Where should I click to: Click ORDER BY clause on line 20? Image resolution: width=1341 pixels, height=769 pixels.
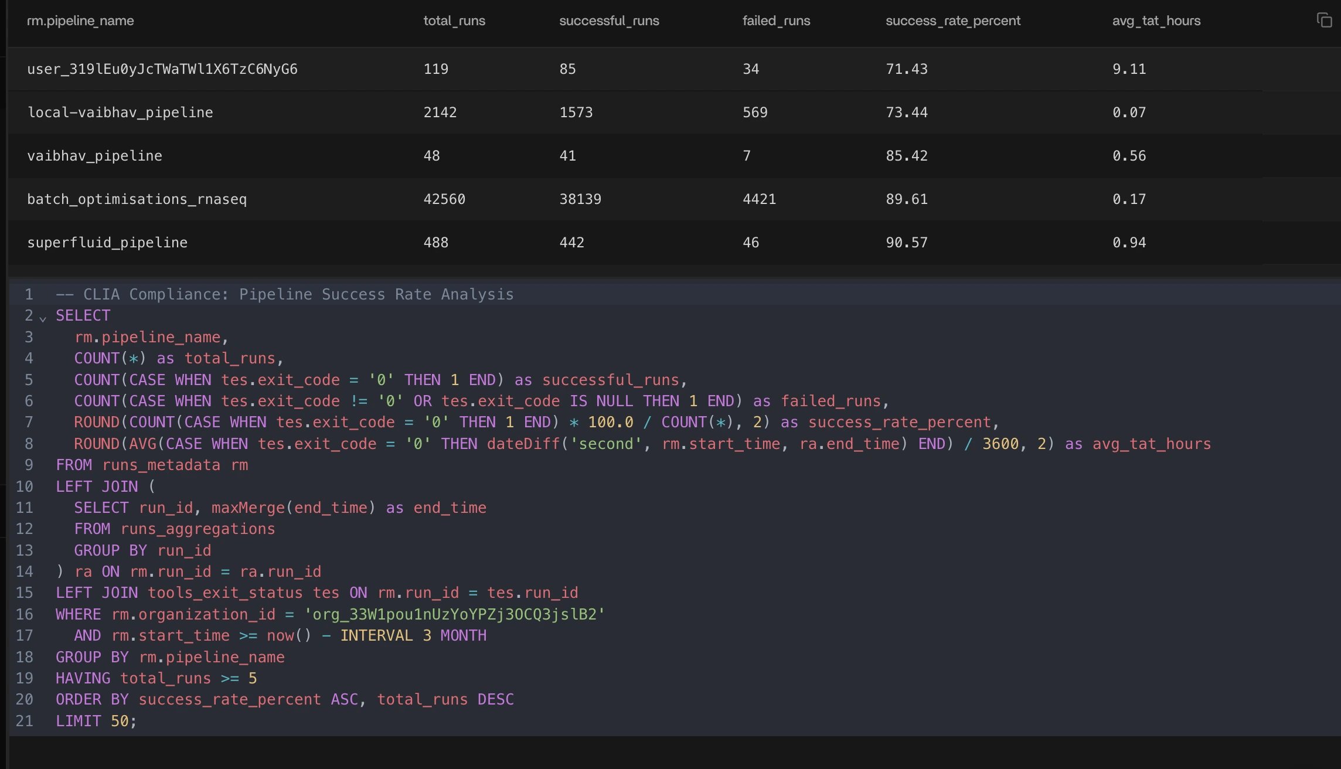point(285,699)
